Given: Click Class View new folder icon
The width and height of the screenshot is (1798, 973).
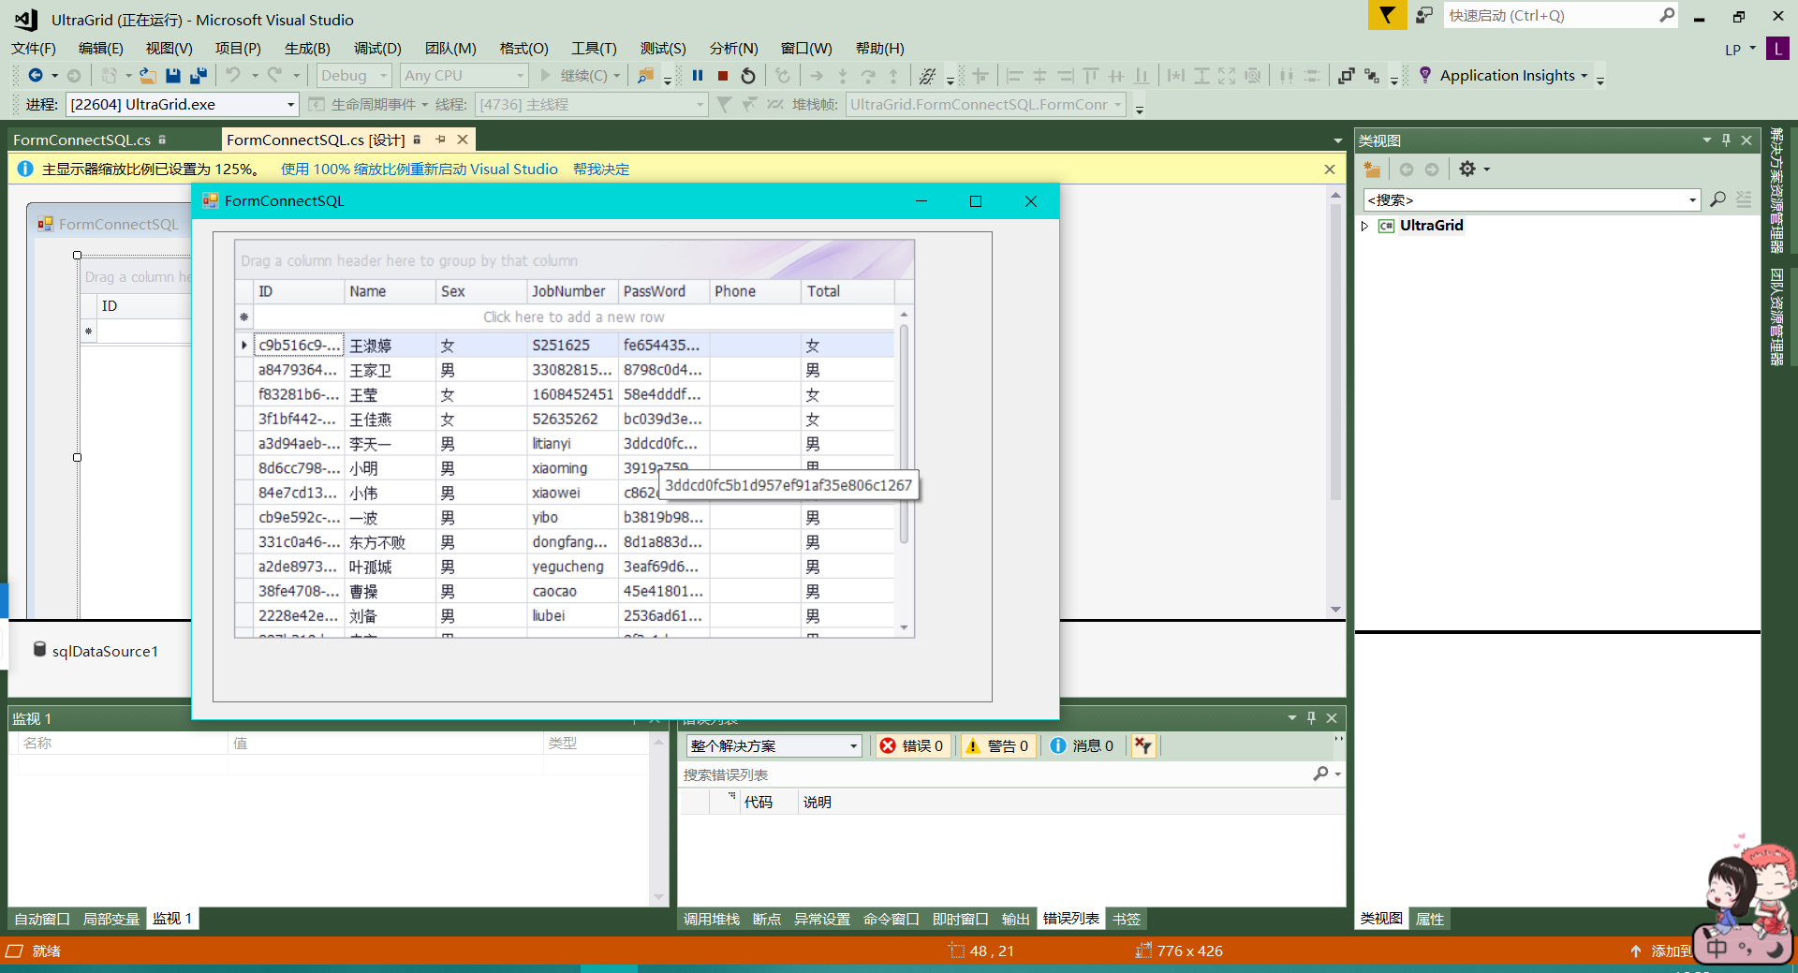Looking at the screenshot, I should 1372,170.
